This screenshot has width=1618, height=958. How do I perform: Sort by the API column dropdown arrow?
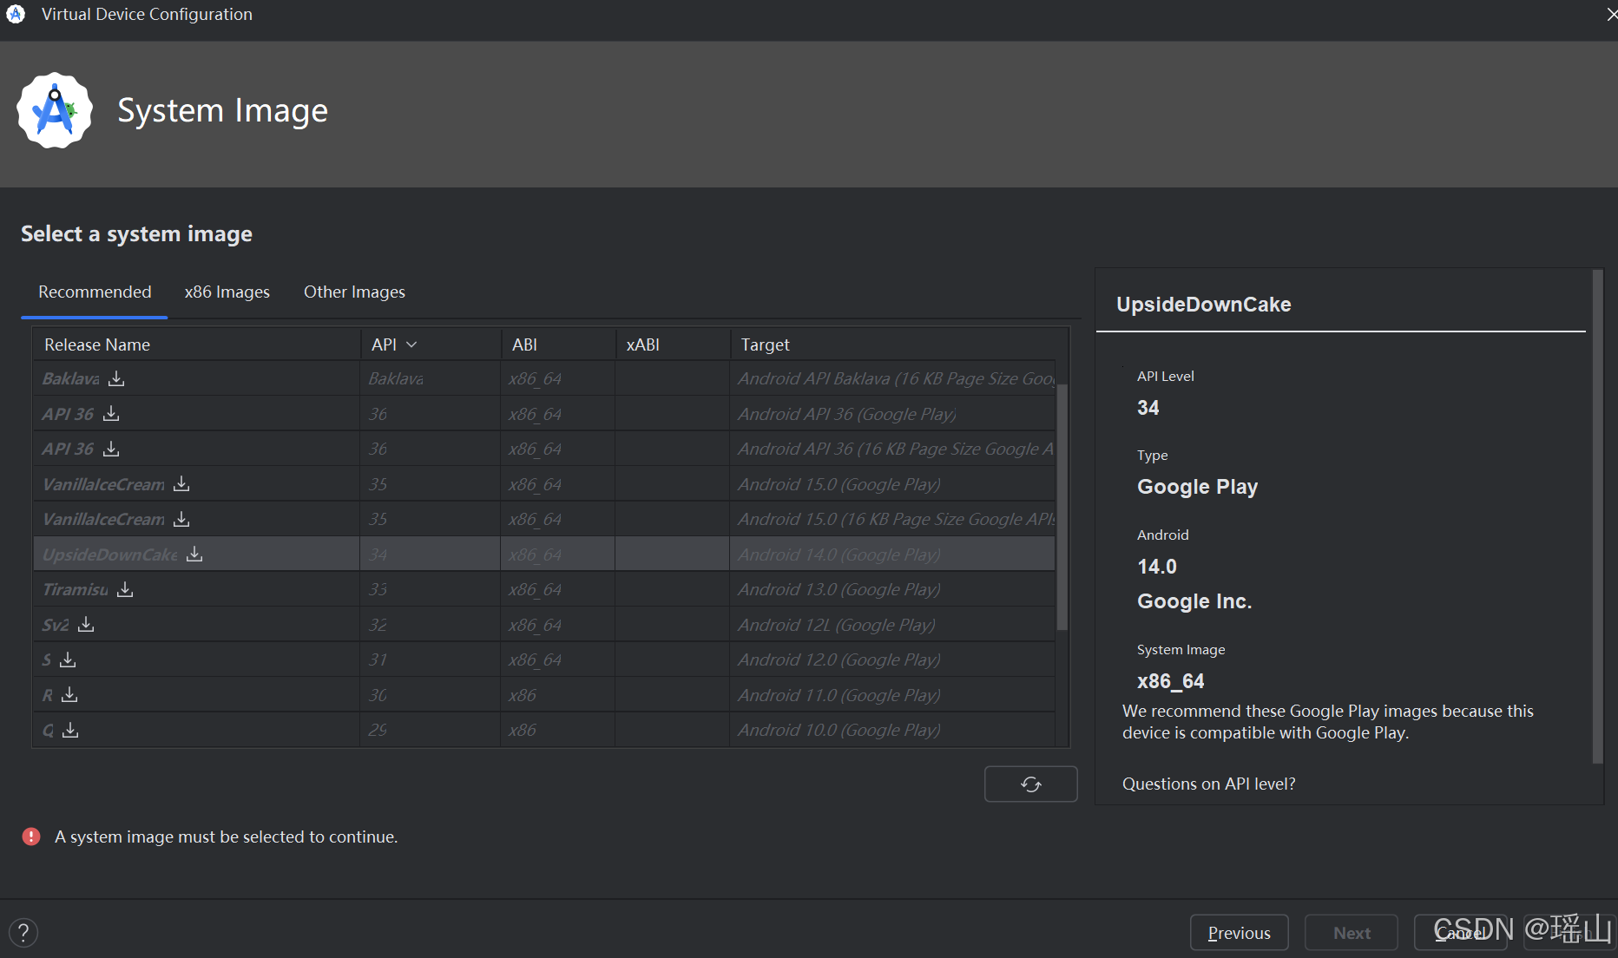click(x=411, y=344)
